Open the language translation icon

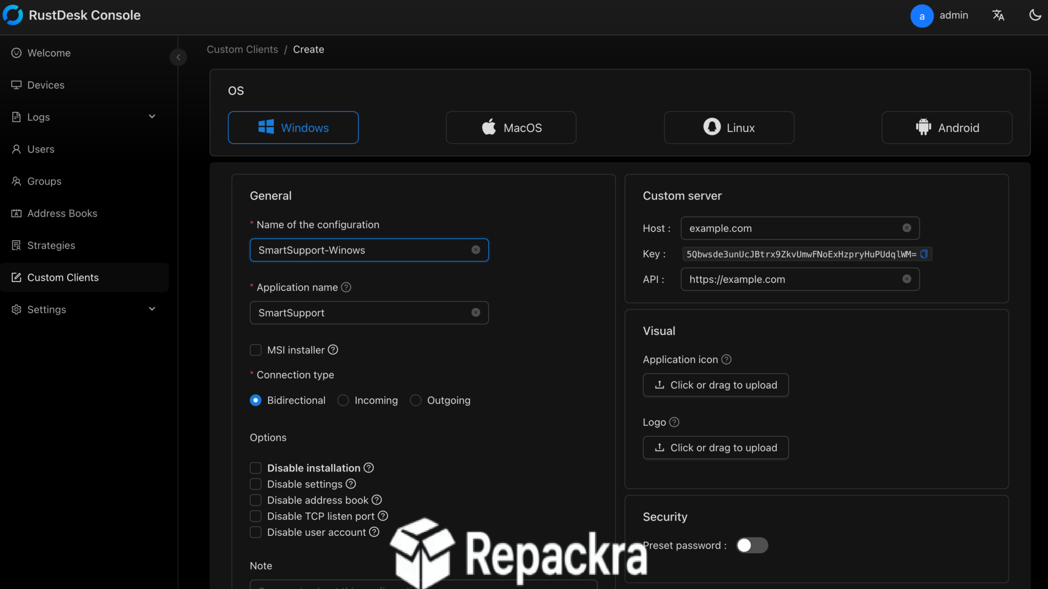998,15
